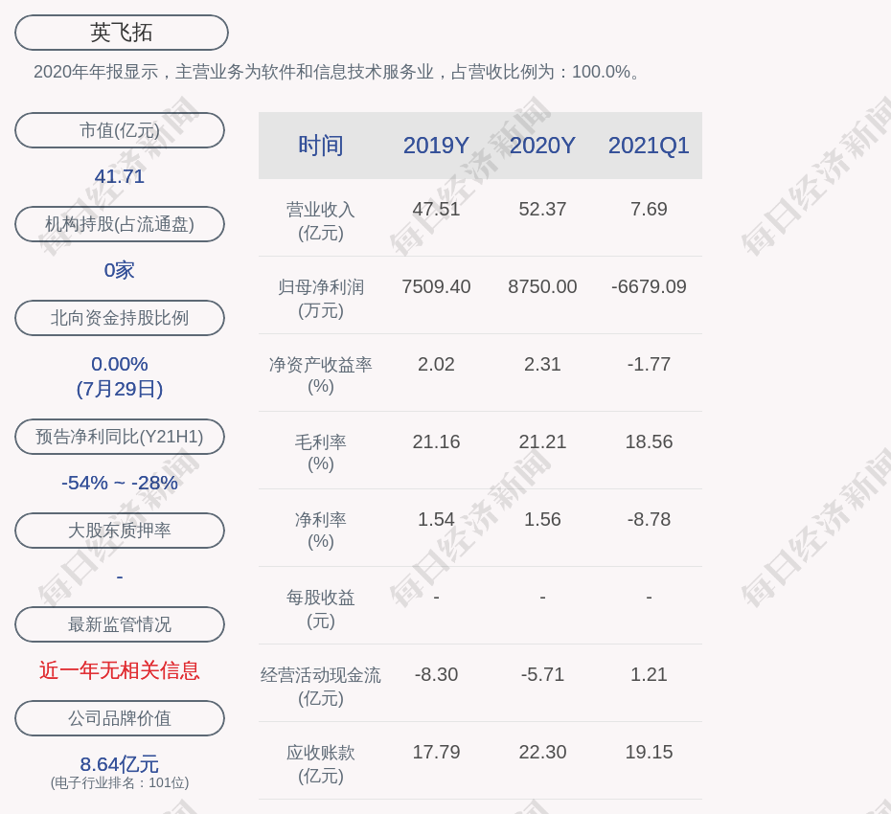Click the 0家 institutional holdings value
This screenshot has height=814, width=891.
point(120,270)
